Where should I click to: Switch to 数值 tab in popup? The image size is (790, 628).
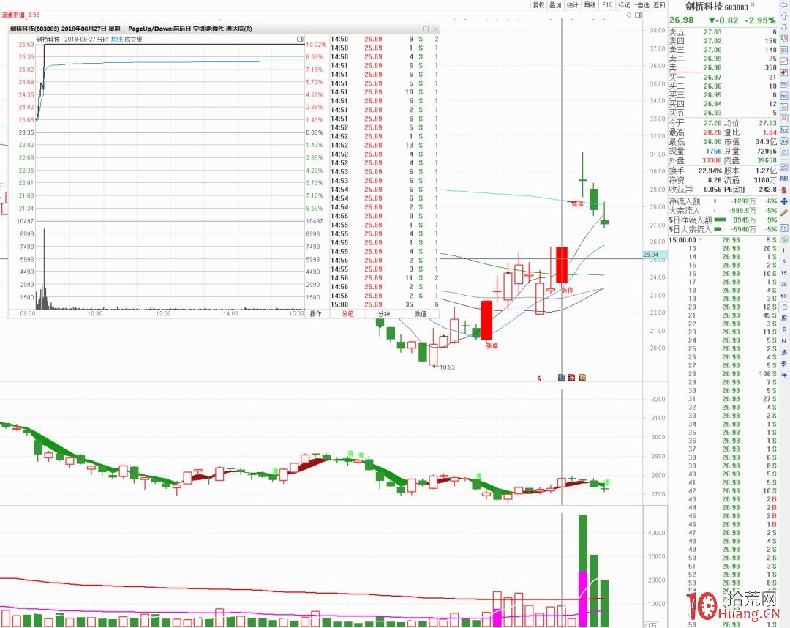[x=421, y=313]
